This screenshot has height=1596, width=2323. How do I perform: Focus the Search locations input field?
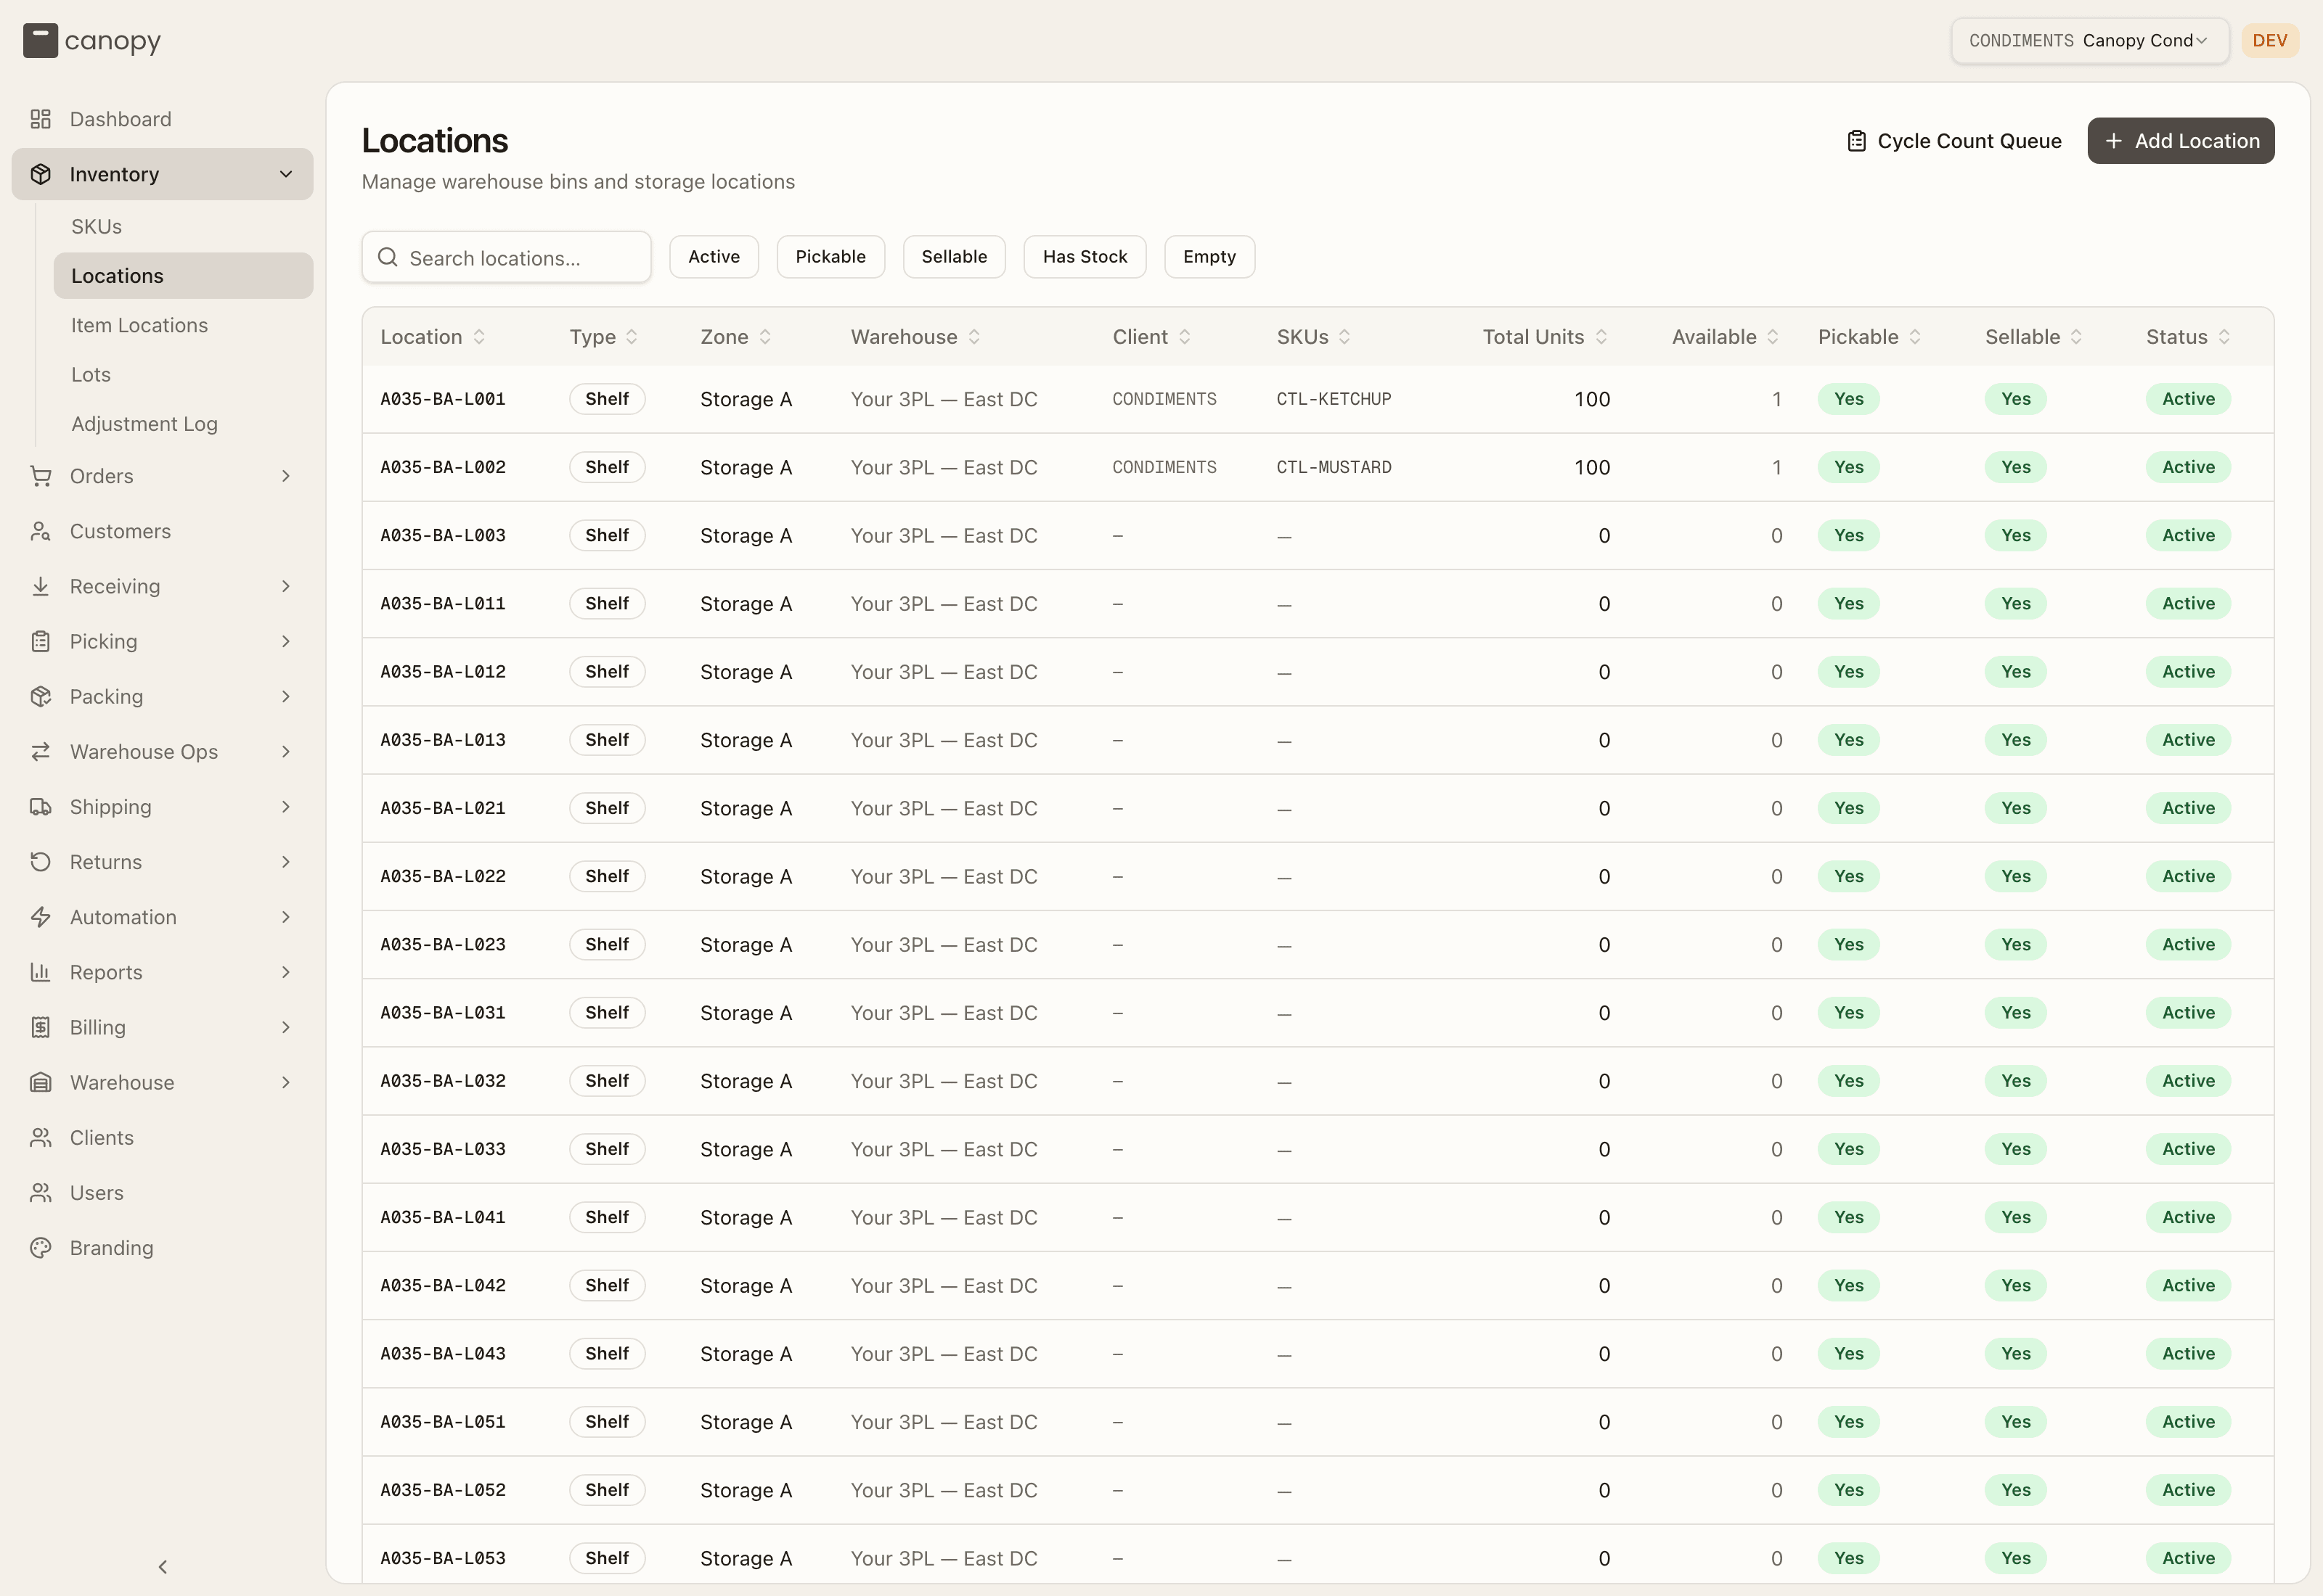tap(506, 258)
